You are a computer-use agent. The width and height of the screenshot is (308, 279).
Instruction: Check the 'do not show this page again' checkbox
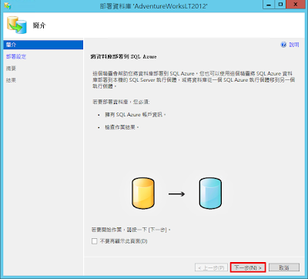coord(95,241)
